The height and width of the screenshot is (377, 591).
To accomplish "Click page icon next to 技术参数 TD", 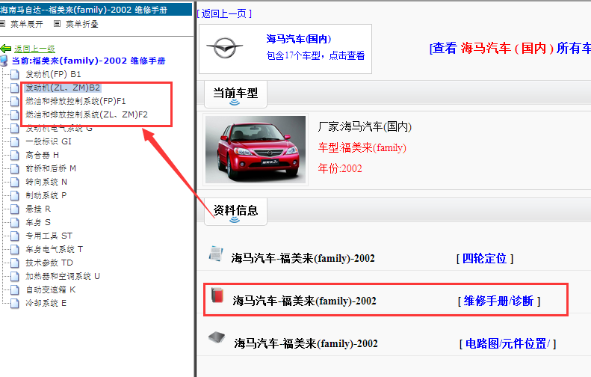I will pyautogui.click(x=15, y=263).
